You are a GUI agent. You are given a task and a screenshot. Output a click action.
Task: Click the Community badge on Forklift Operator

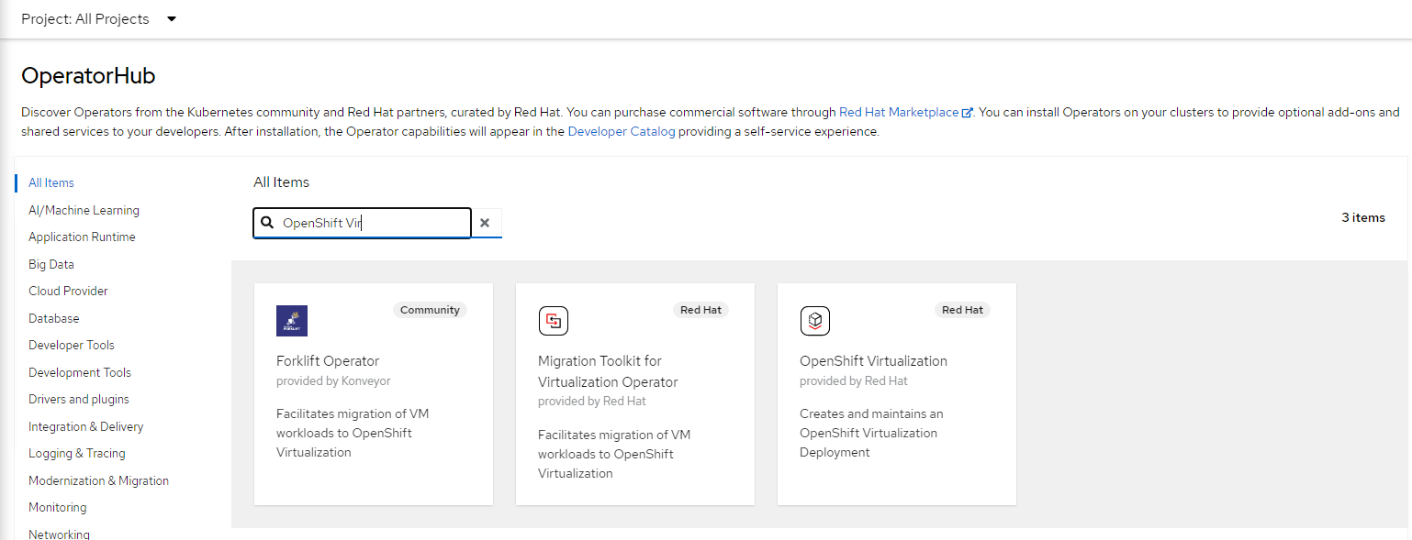430,310
